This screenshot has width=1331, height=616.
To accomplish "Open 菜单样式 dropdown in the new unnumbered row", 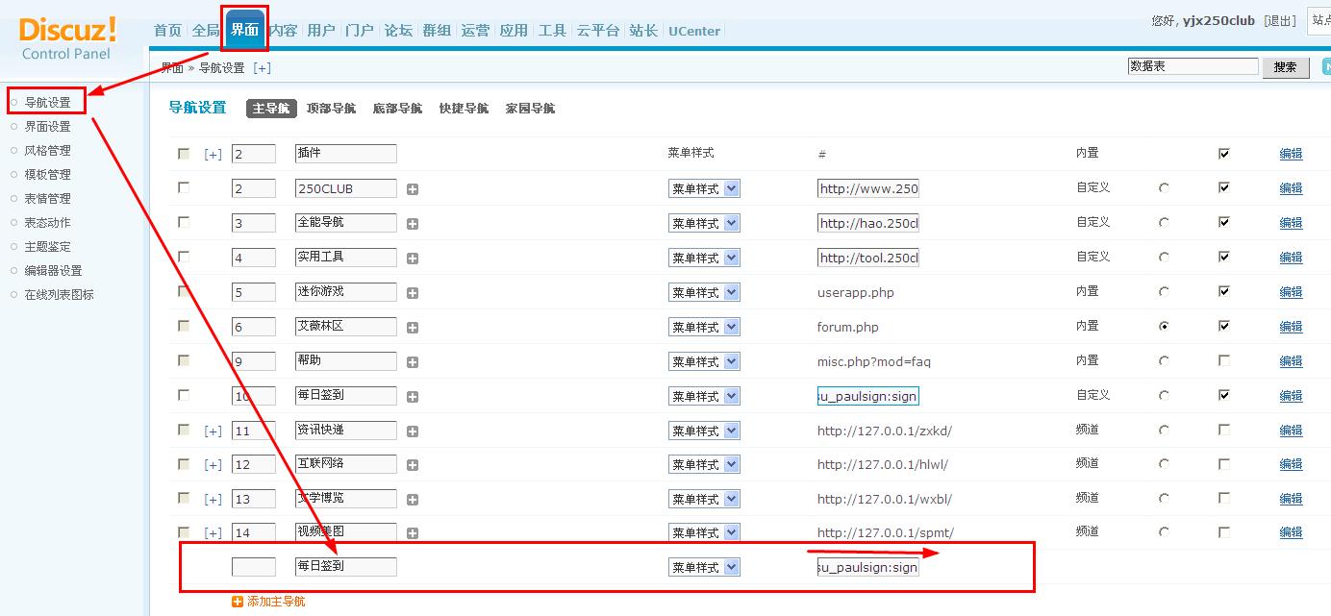I will click(x=704, y=568).
